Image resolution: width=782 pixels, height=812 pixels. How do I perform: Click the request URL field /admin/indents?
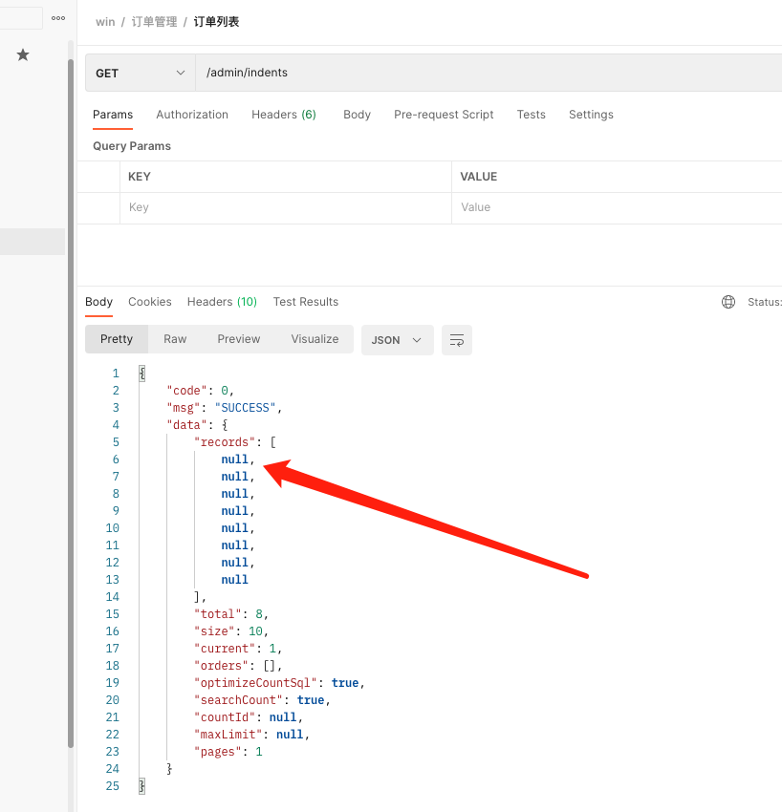tap(478, 73)
